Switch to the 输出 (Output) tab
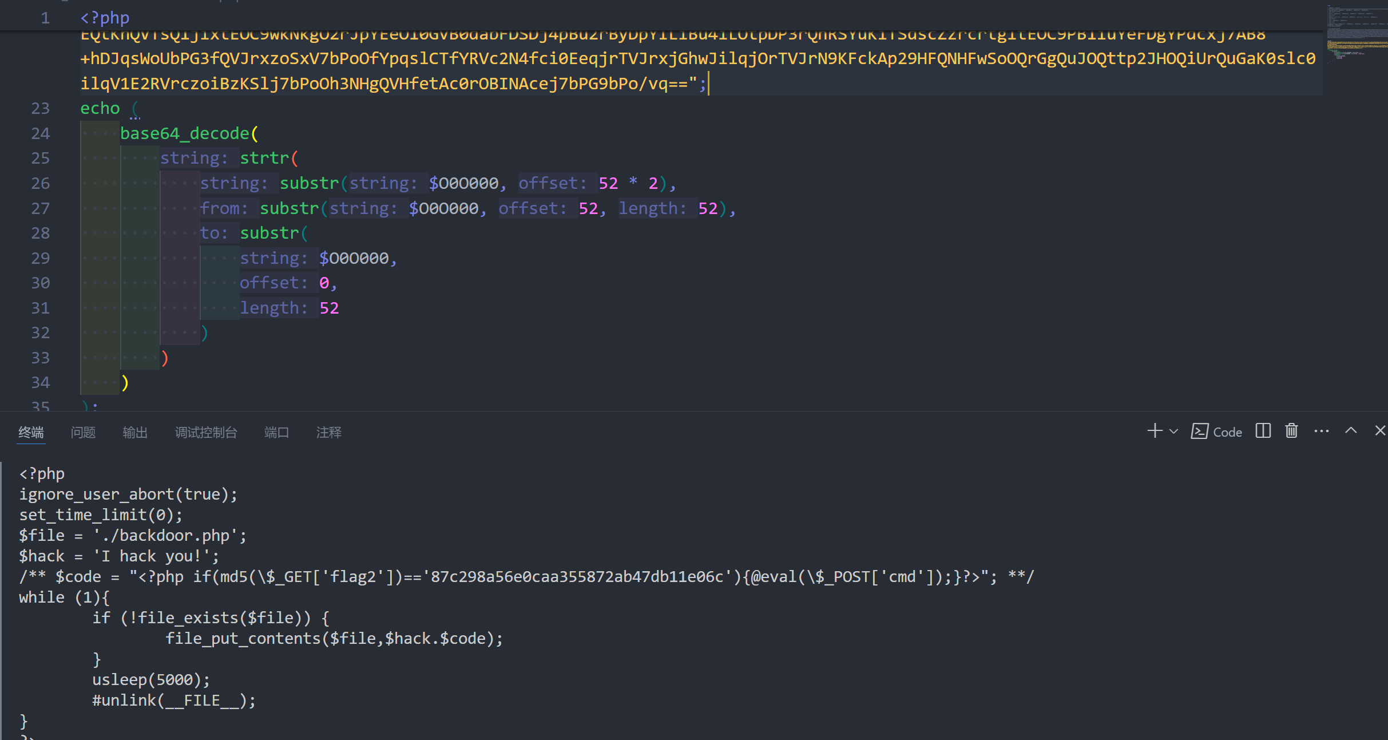The image size is (1388, 740). pyautogui.click(x=135, y=433)
